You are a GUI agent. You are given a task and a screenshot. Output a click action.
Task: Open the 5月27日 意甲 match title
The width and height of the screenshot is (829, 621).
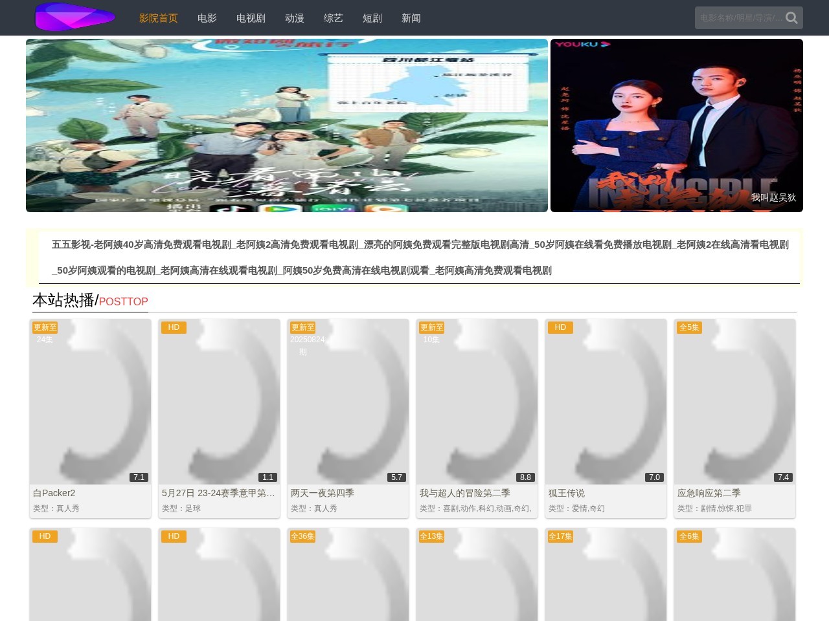click(218, 493)
